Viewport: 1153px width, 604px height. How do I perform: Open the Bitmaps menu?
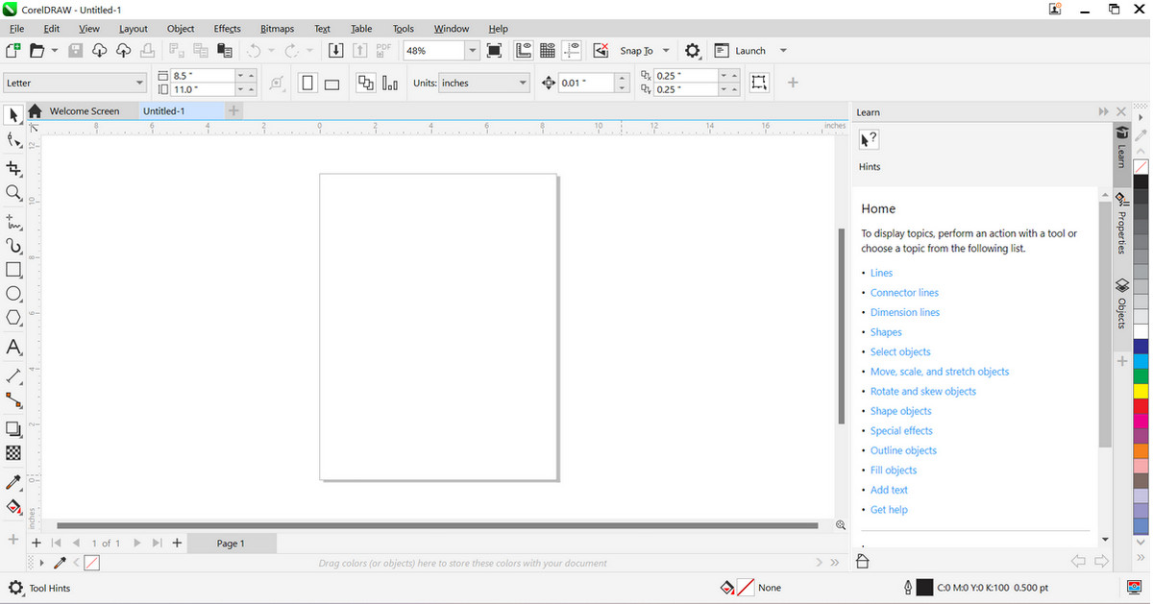tap(277, 28)
